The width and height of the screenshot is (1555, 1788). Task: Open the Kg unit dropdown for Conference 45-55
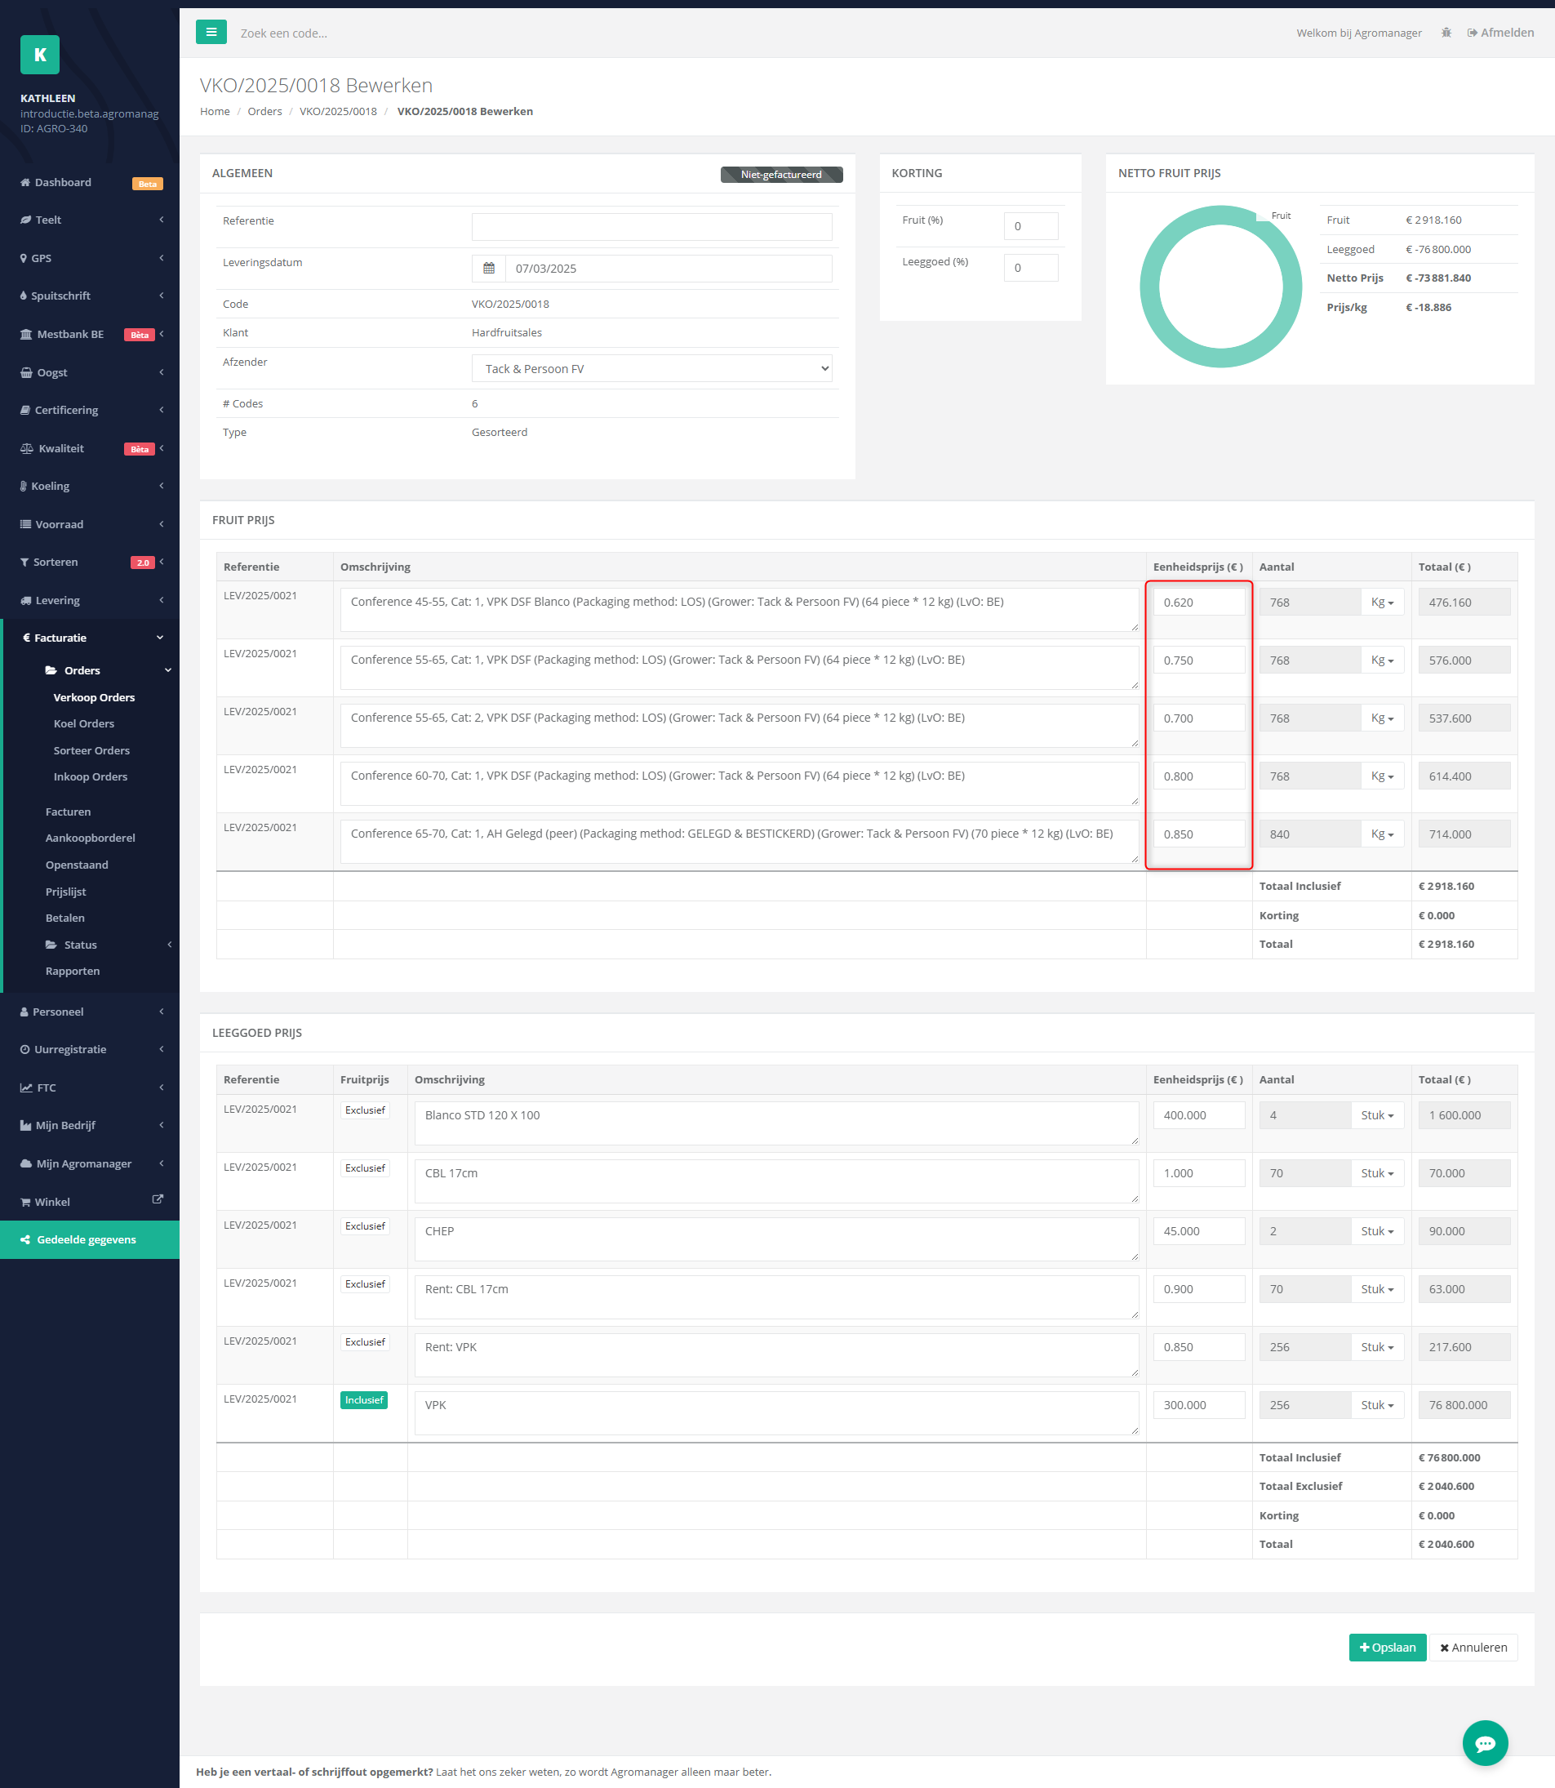1382,603
